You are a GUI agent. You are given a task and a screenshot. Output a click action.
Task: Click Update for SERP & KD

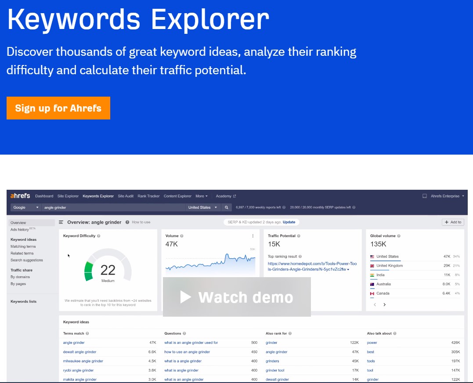click(x=289, y=222)
